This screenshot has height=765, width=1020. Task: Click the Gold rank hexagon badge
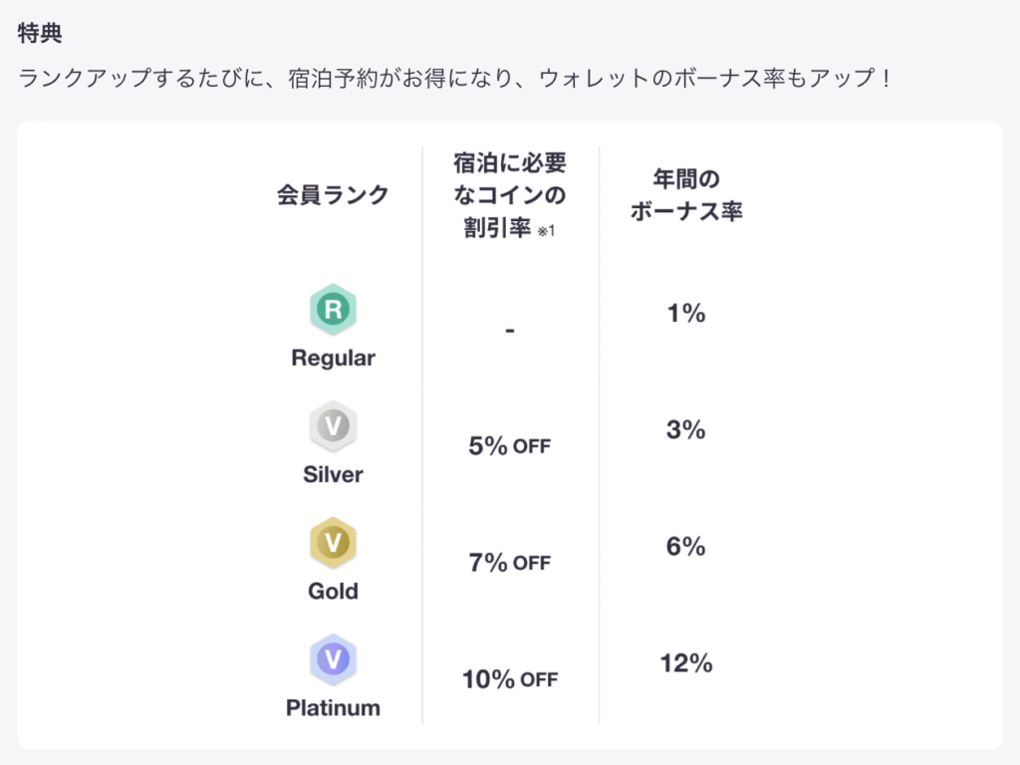333,544
